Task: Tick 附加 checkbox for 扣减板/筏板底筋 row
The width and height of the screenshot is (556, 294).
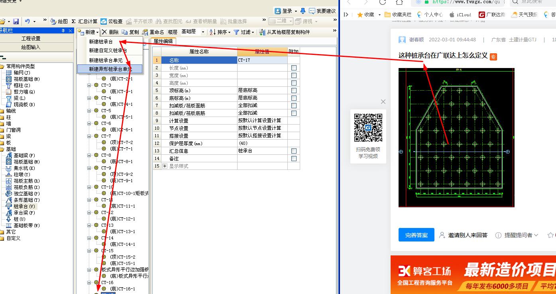Action: point(294,113)
